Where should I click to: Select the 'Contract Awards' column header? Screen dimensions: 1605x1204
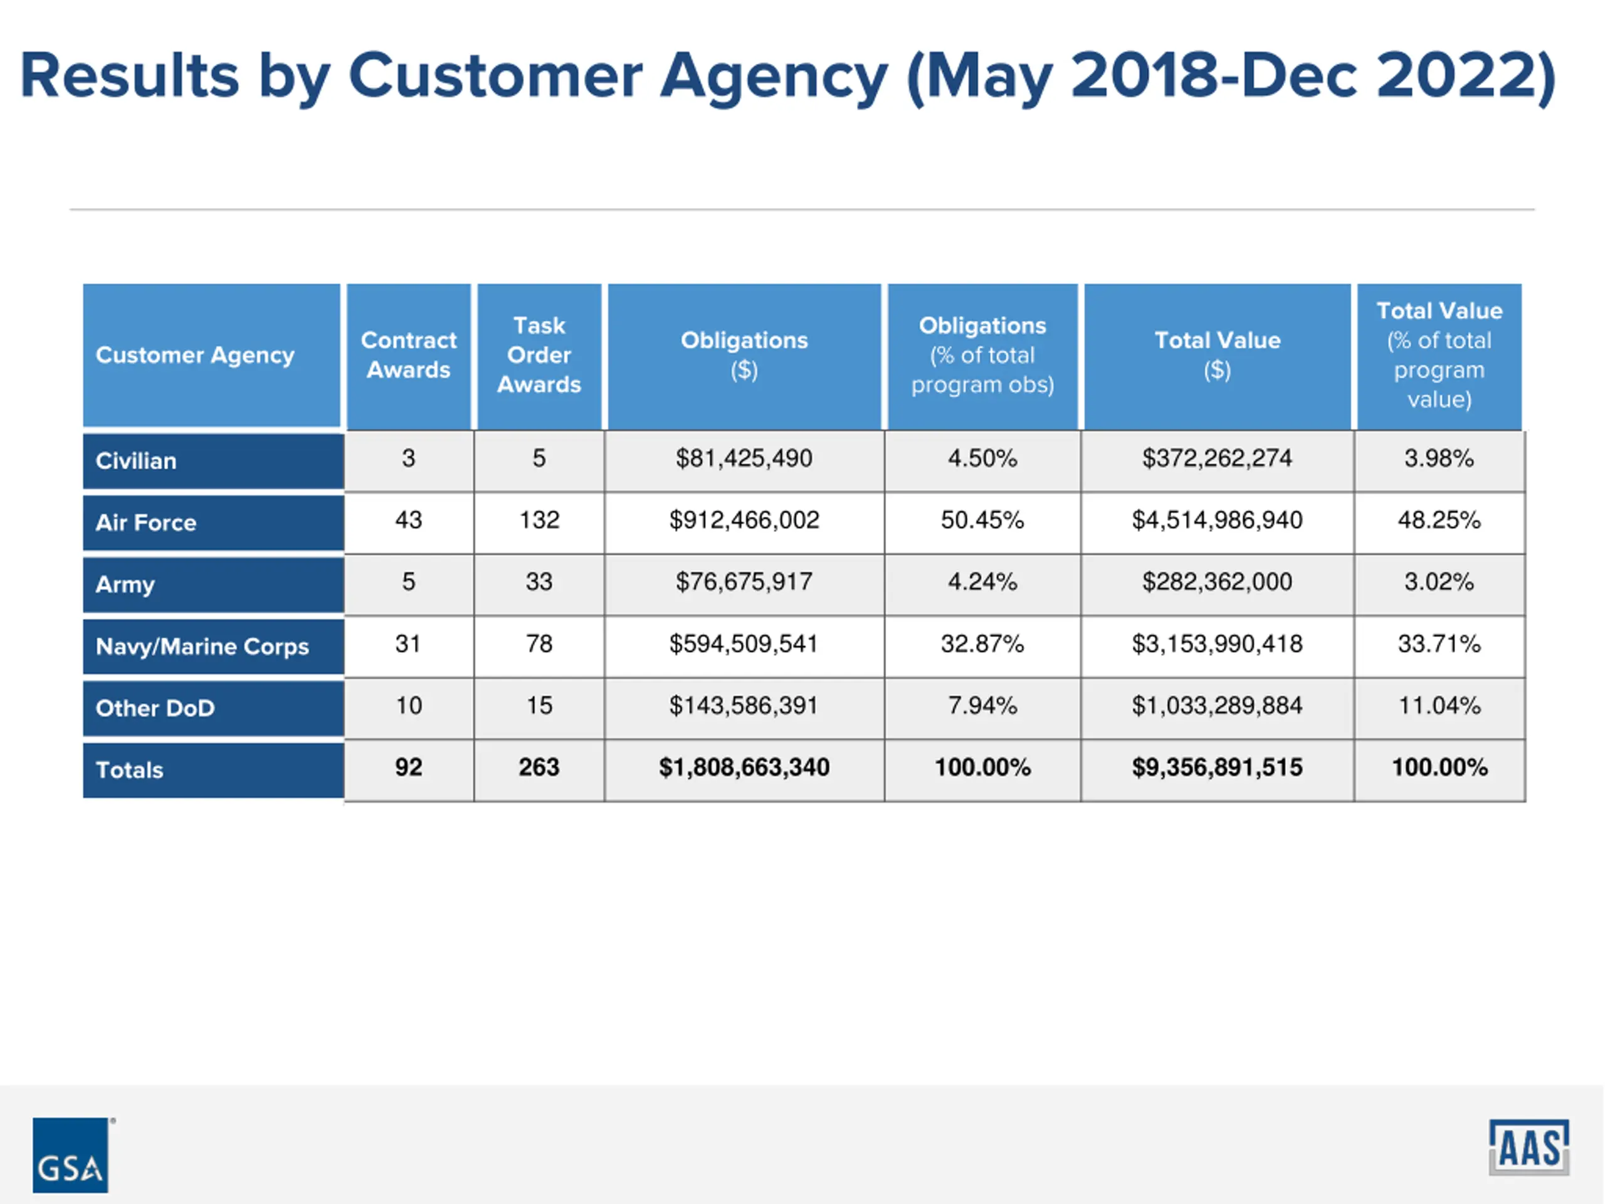click(409, 355)
